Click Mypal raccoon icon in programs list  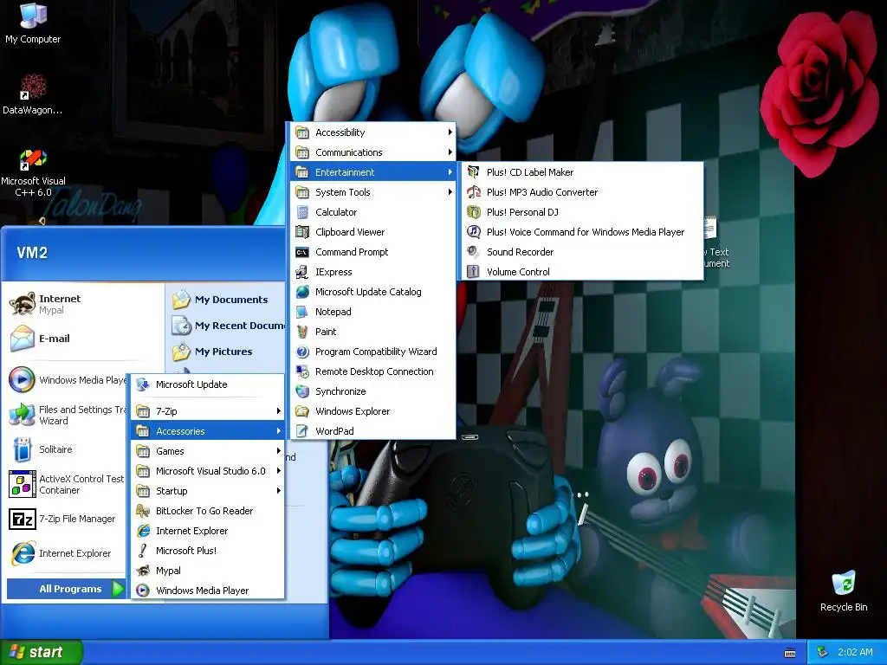(x=143, y=571)
